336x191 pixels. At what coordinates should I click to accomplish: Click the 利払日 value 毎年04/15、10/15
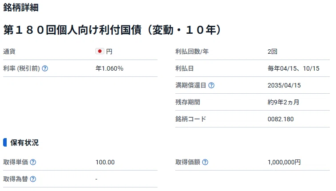click(x=293, y=68)
